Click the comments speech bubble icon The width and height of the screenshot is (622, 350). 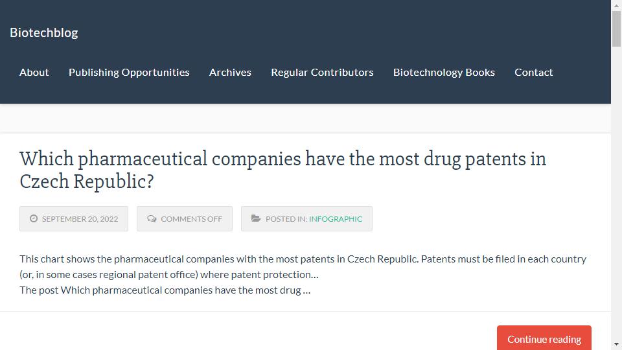pyautogui.click(x=152, y=218)
